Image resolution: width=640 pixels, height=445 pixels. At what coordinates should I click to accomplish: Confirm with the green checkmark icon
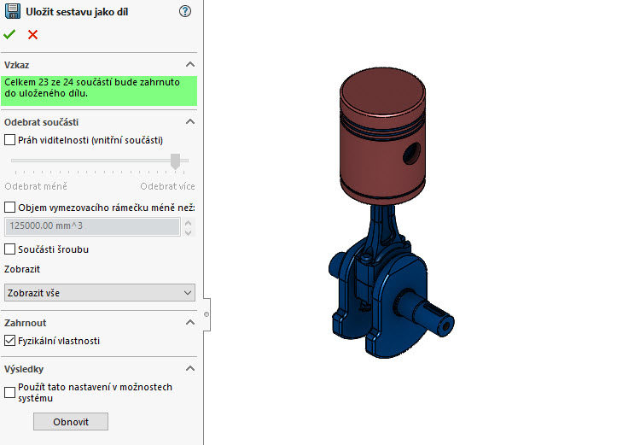[x=9, y=34]
